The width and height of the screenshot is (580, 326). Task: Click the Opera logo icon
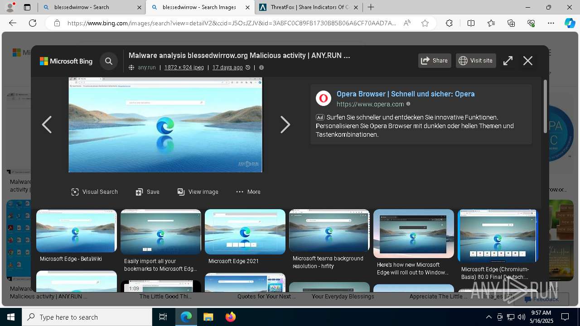(324, 98)
